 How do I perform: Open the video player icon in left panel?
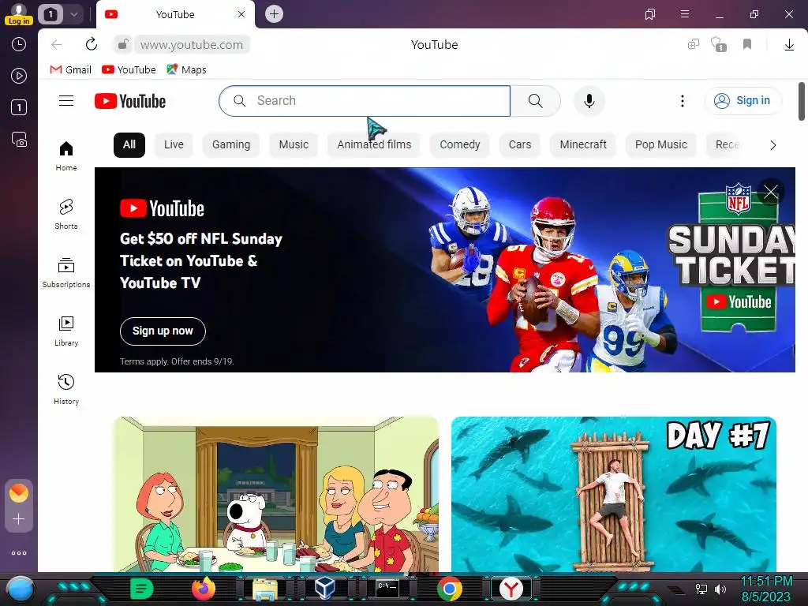(x=19, y=76)
